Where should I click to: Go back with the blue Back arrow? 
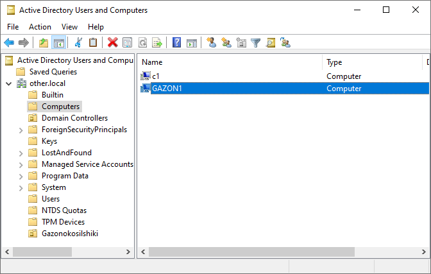pyautogui.click(x=9, y=42)
